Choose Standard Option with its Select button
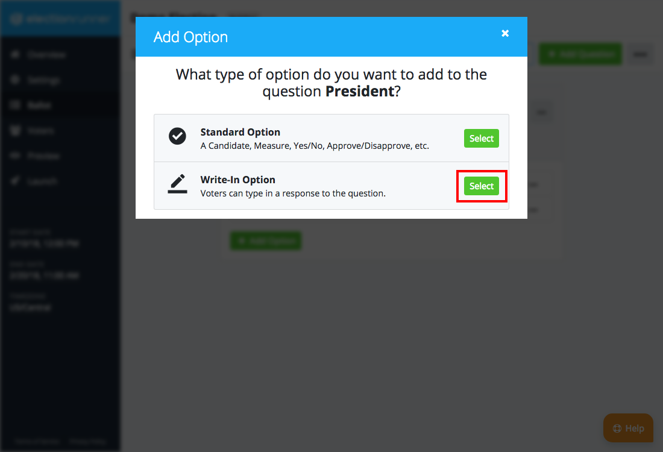This screenshot has width=663, height=452. [481, 138]
